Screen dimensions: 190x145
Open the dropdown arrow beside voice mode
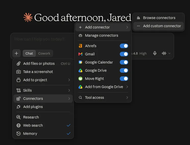click(x=170, y=53)
